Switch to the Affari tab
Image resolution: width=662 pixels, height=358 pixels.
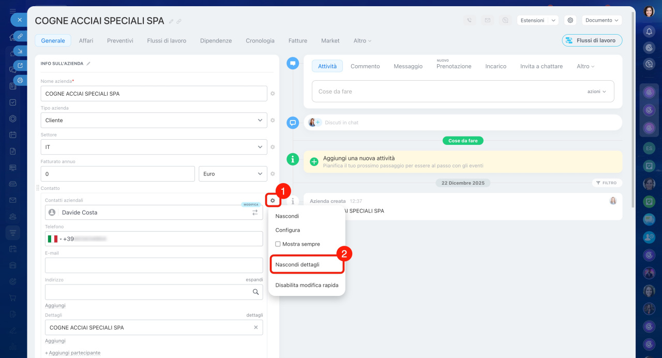click(86, 40)
